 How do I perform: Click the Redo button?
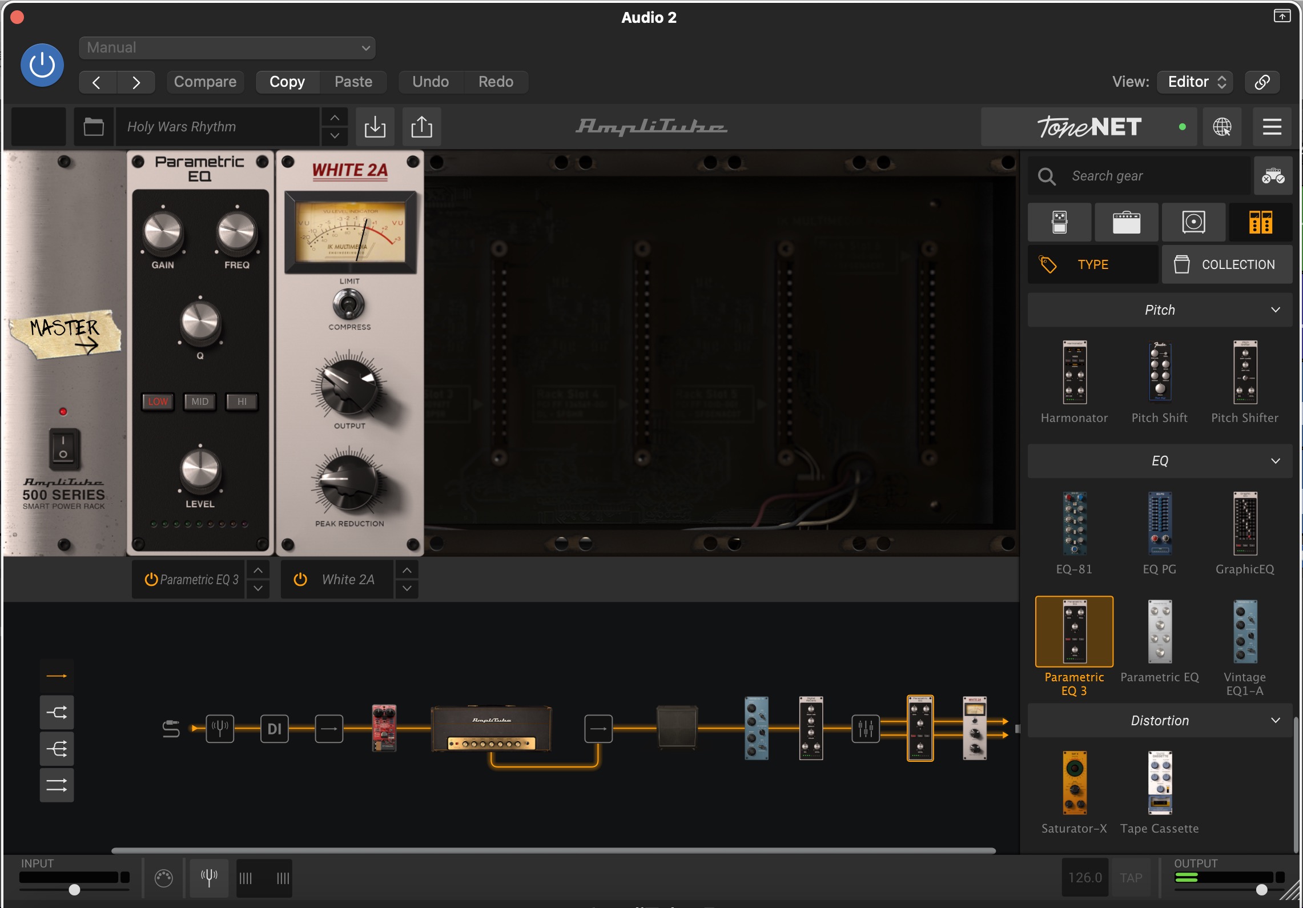[496, 82]
